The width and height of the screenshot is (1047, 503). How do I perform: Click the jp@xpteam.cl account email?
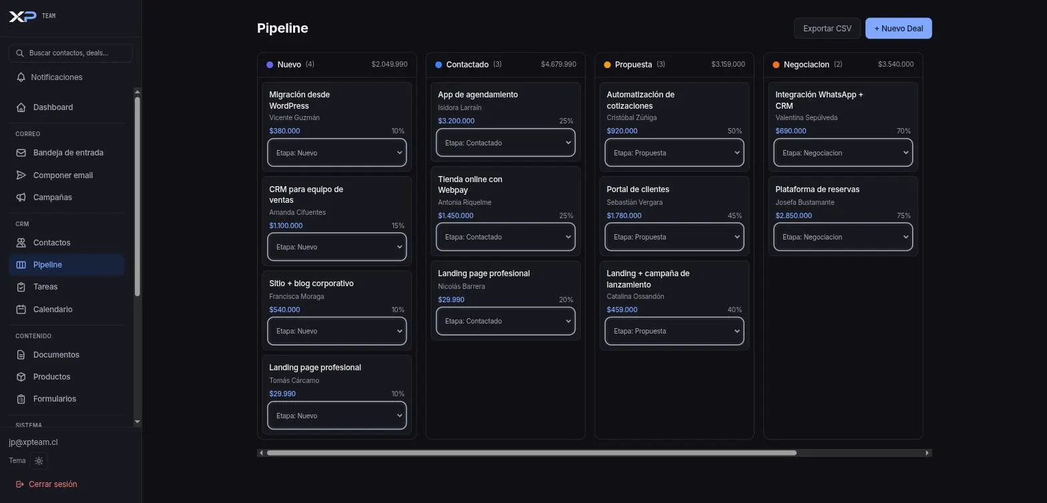point(33,442)
